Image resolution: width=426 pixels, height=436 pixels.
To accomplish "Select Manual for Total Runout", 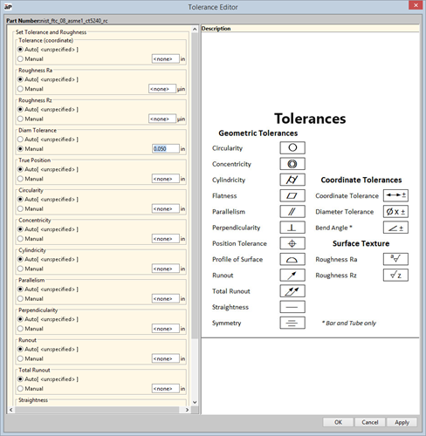I will click(x=20, y=388).
